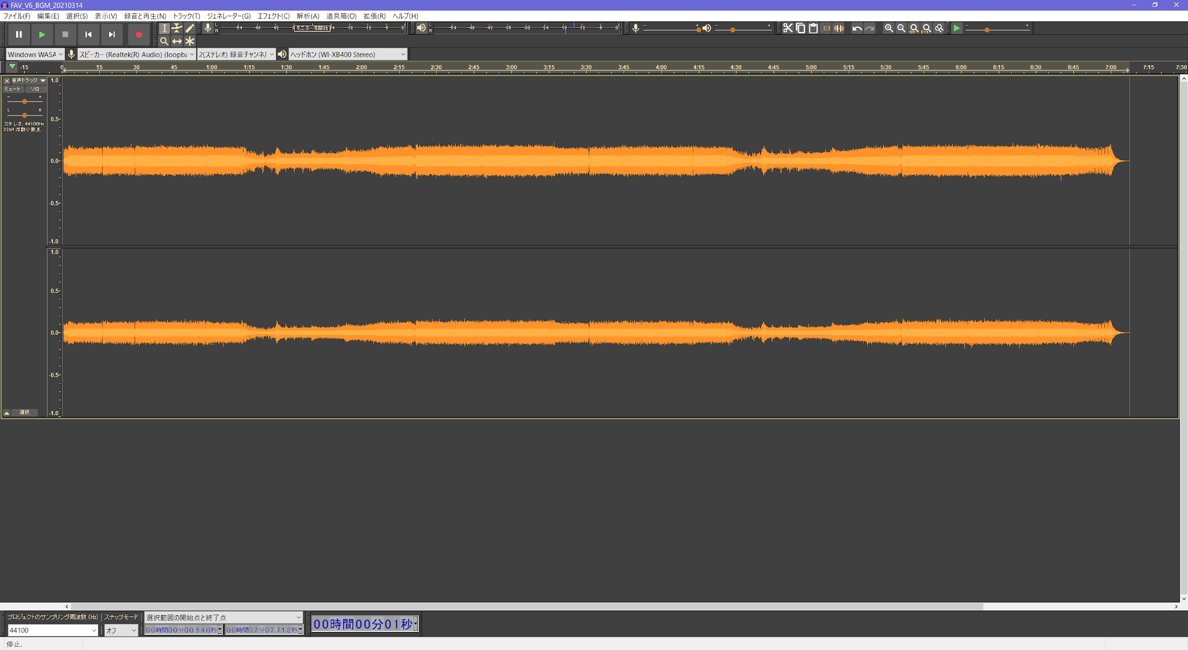
Task: Click the Undo arrow icon
Action: tap(857, 28)
